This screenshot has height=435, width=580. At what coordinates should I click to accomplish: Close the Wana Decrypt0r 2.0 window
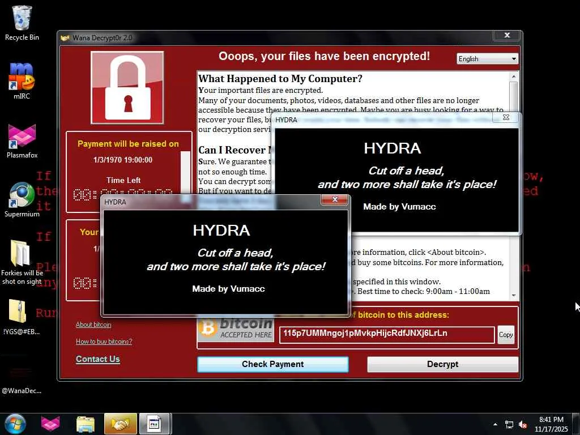pos(507,35)
